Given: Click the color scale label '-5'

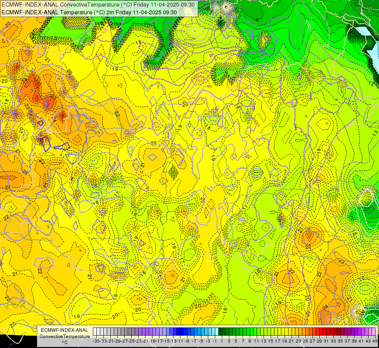Looking at the screenshot, I should pos(201,341).
